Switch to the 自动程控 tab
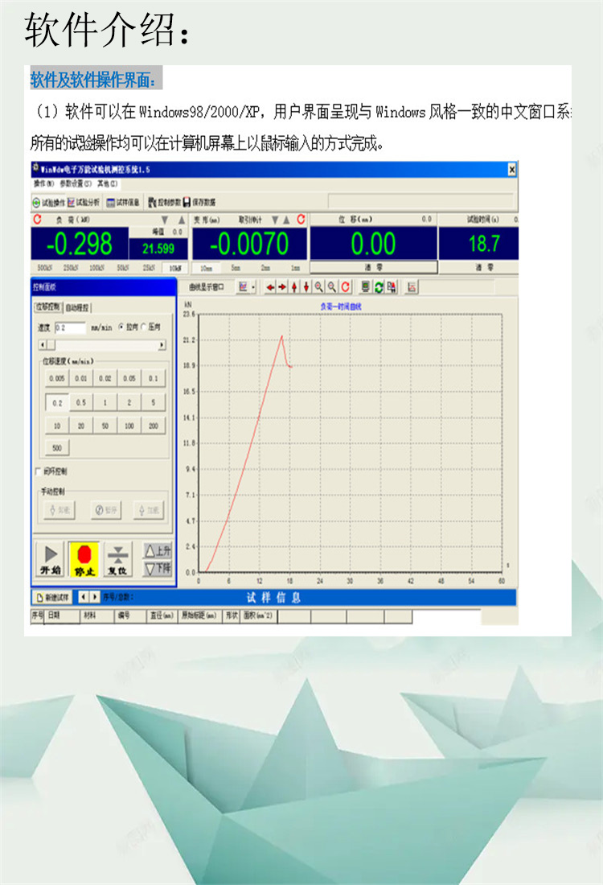Image resolution: width=603 pixels, height=885 pixels. pyautogui.click(x=78, y=307)
